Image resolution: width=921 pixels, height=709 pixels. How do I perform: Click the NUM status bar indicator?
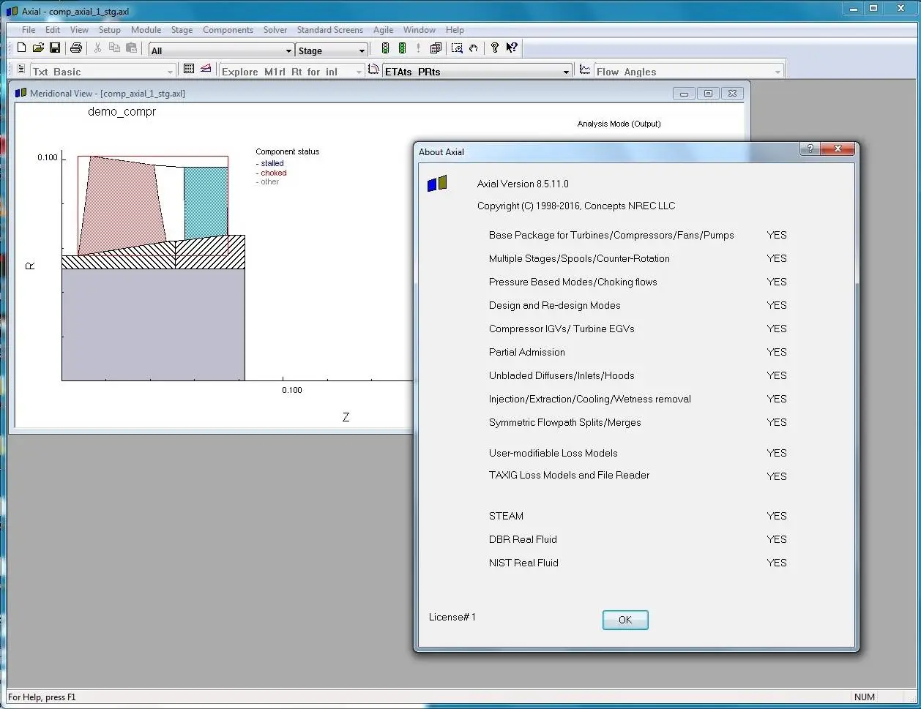tap(864, 697)
